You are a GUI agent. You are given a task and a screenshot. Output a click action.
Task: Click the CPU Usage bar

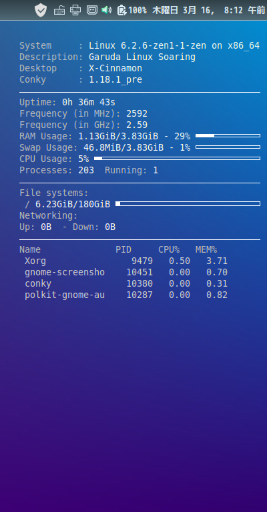coord(177,159)
